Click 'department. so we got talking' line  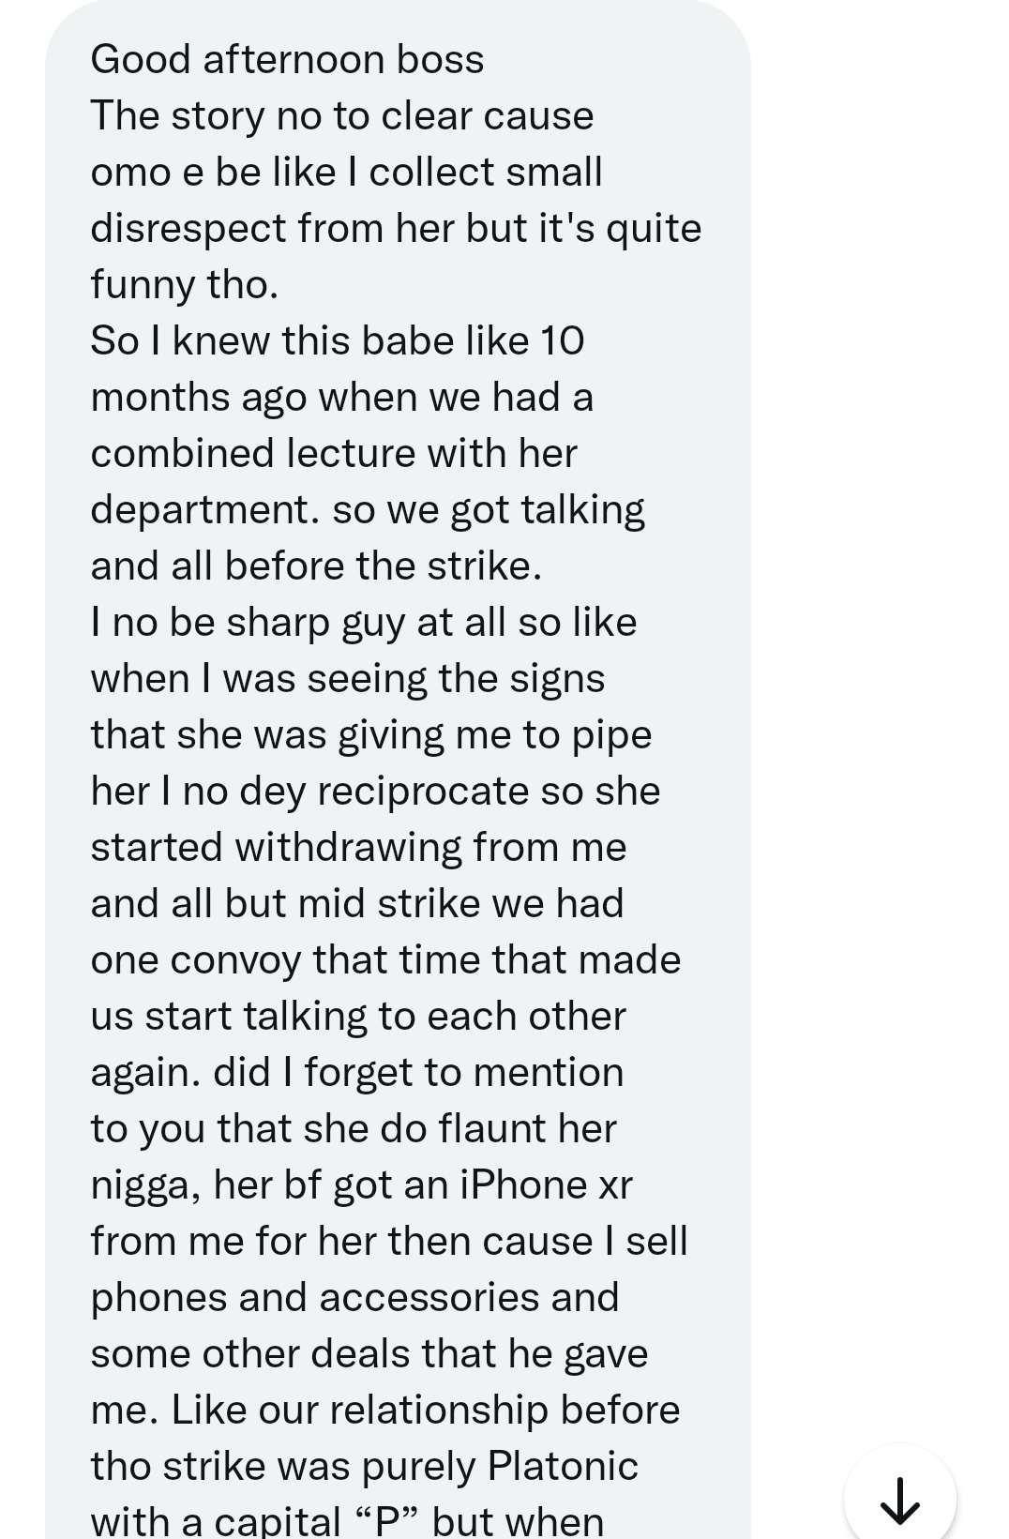(368, 510)
